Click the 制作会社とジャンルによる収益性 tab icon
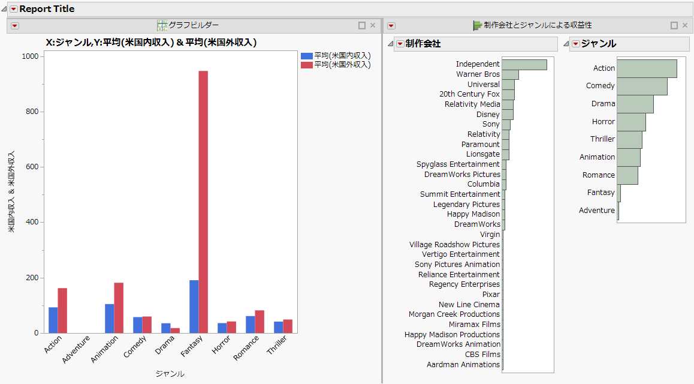This screenshot has height=384, width=694. click(478, 25)
